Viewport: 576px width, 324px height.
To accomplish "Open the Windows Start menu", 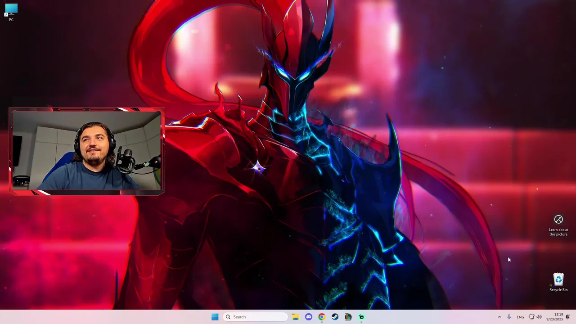I will 215,317.
